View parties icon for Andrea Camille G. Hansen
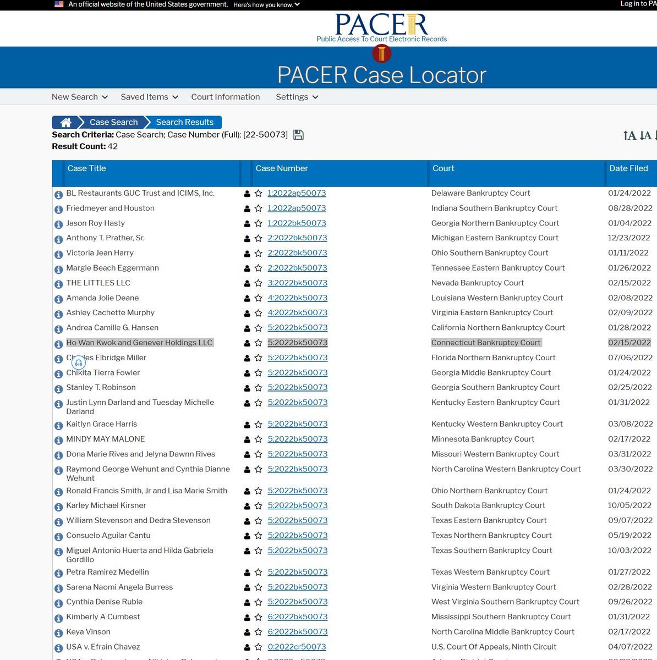The height and width of the screenshot is (660, 657). click(247, 328)
